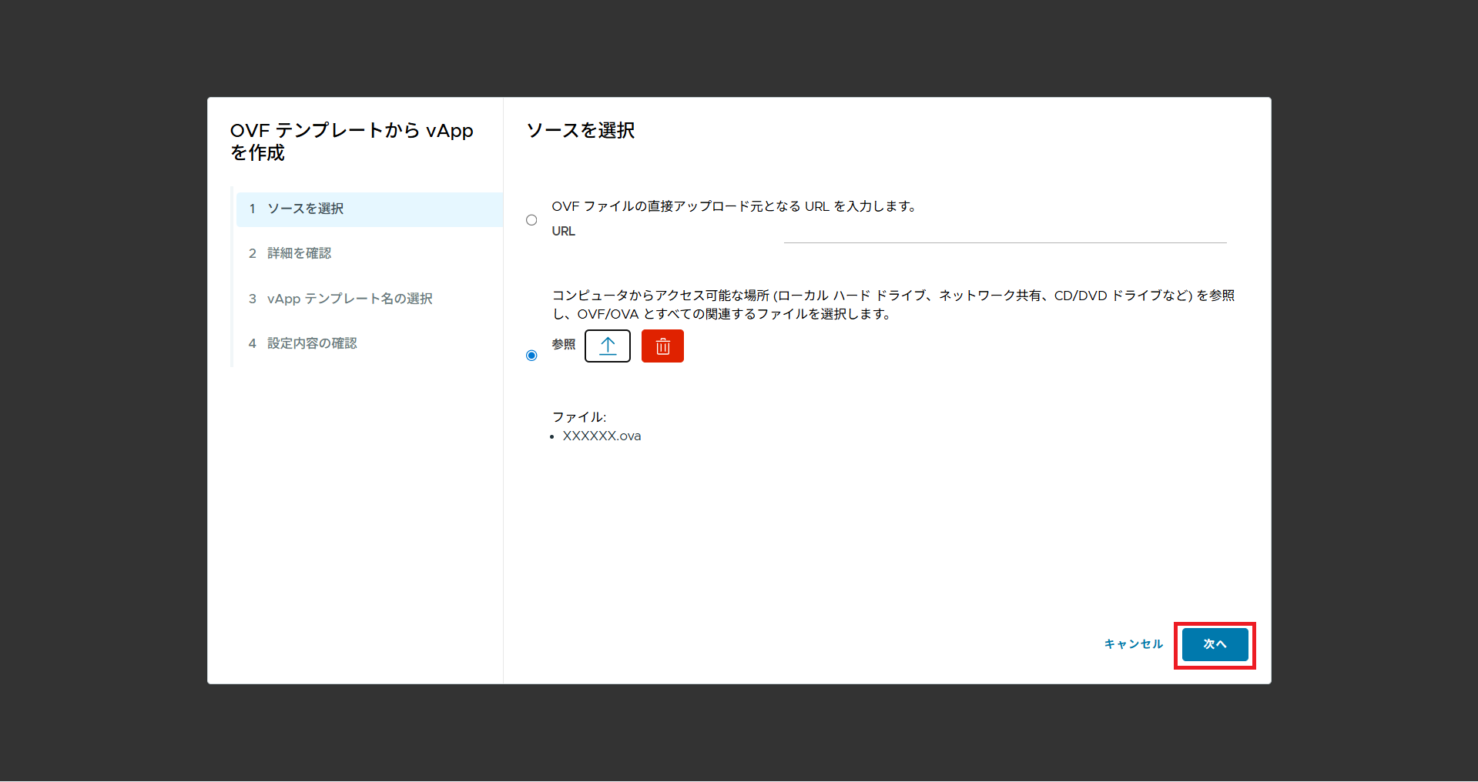Click the ソースを選択 page heading
This screenshot has width=1478, height=782.
coord(581,131)
